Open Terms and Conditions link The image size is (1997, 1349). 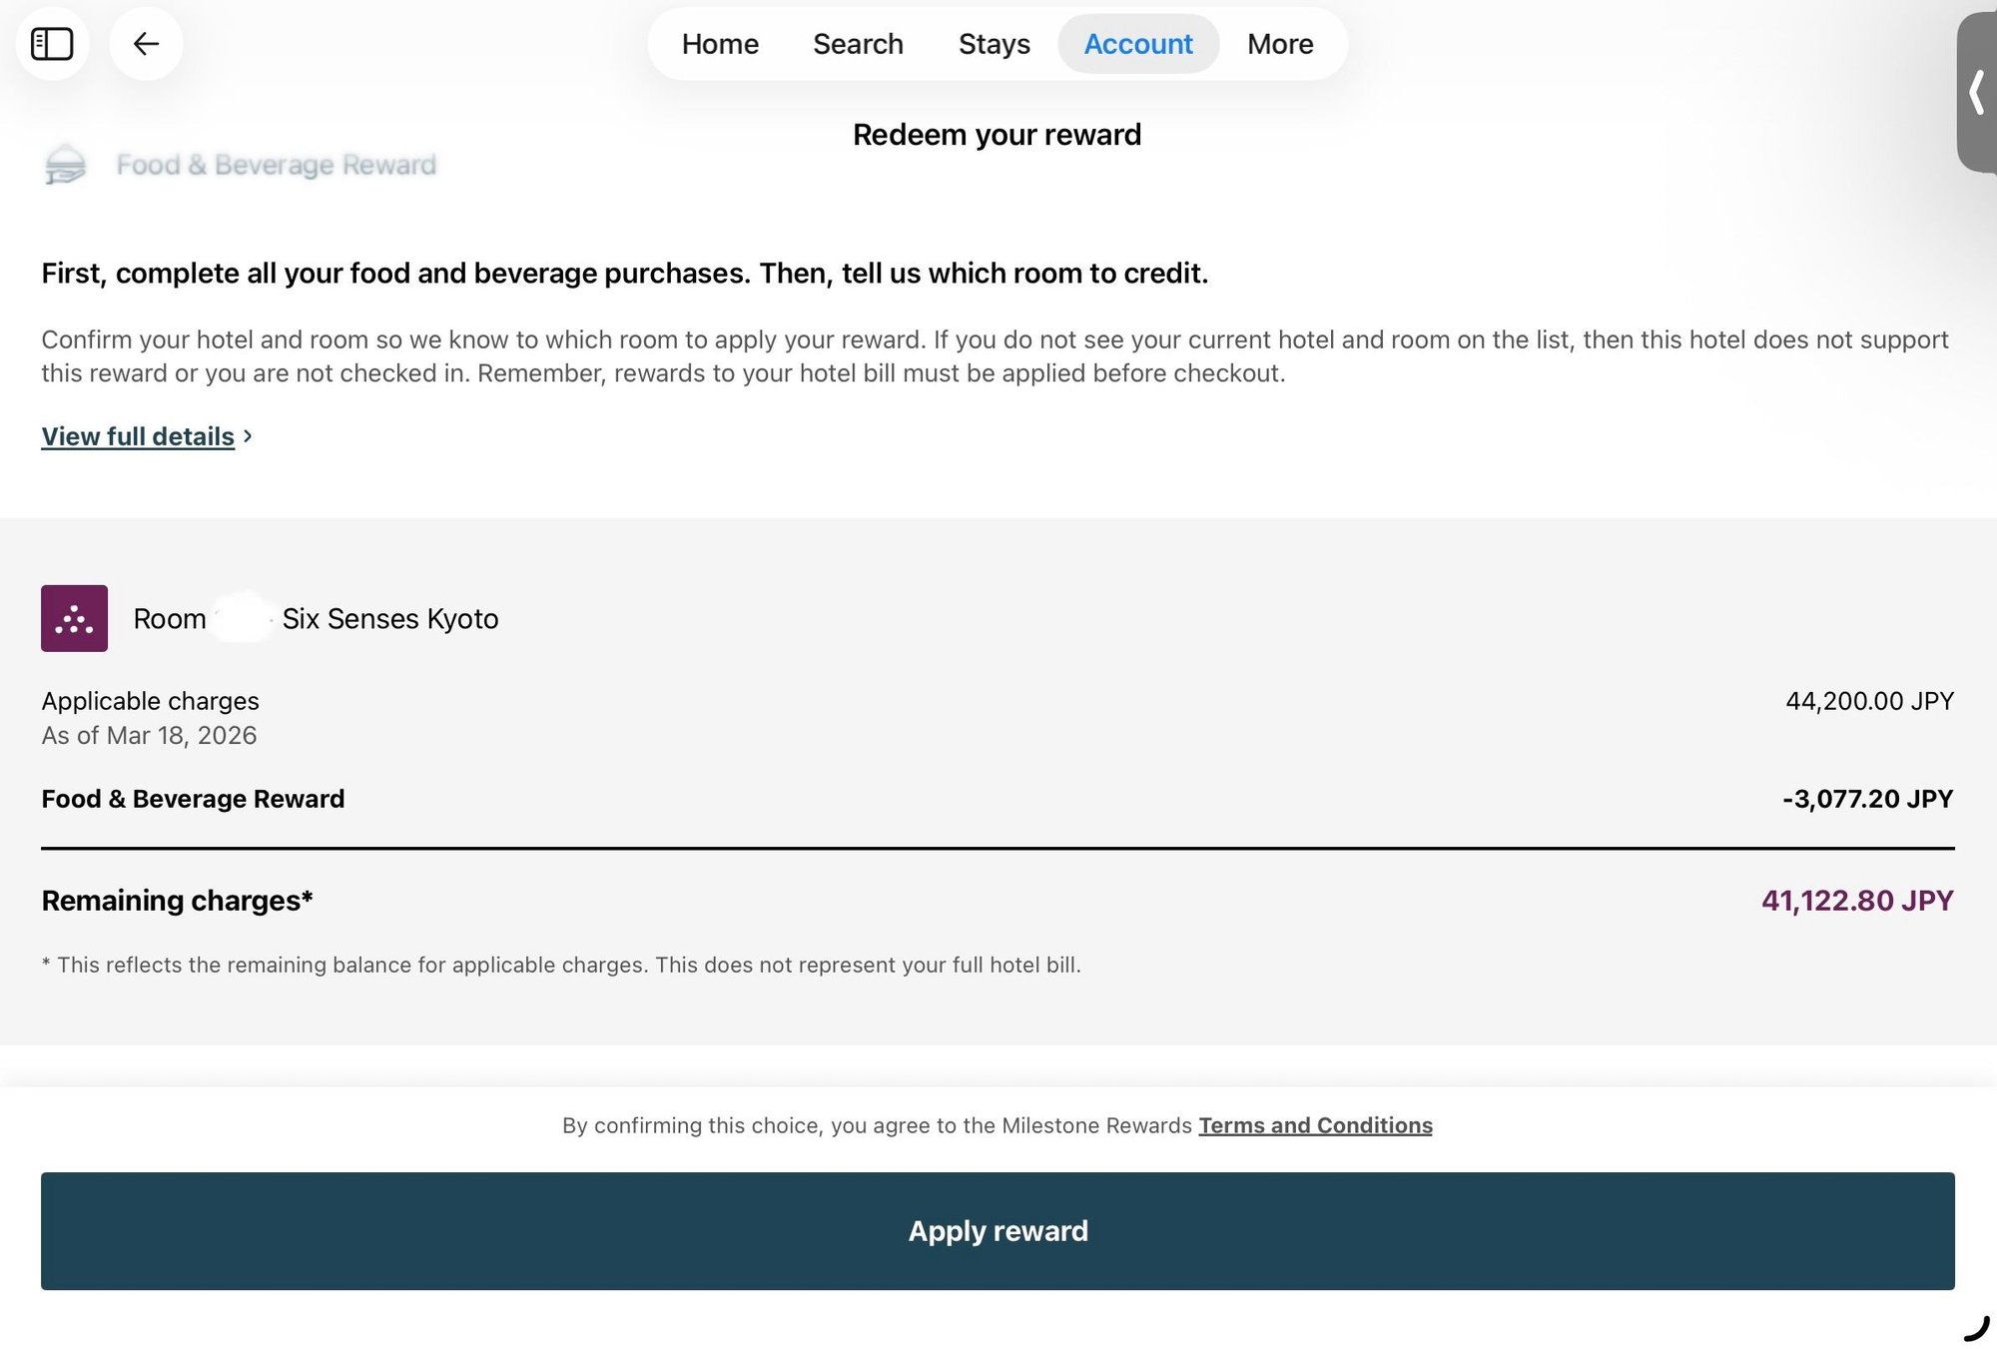pos(1315,1125)
